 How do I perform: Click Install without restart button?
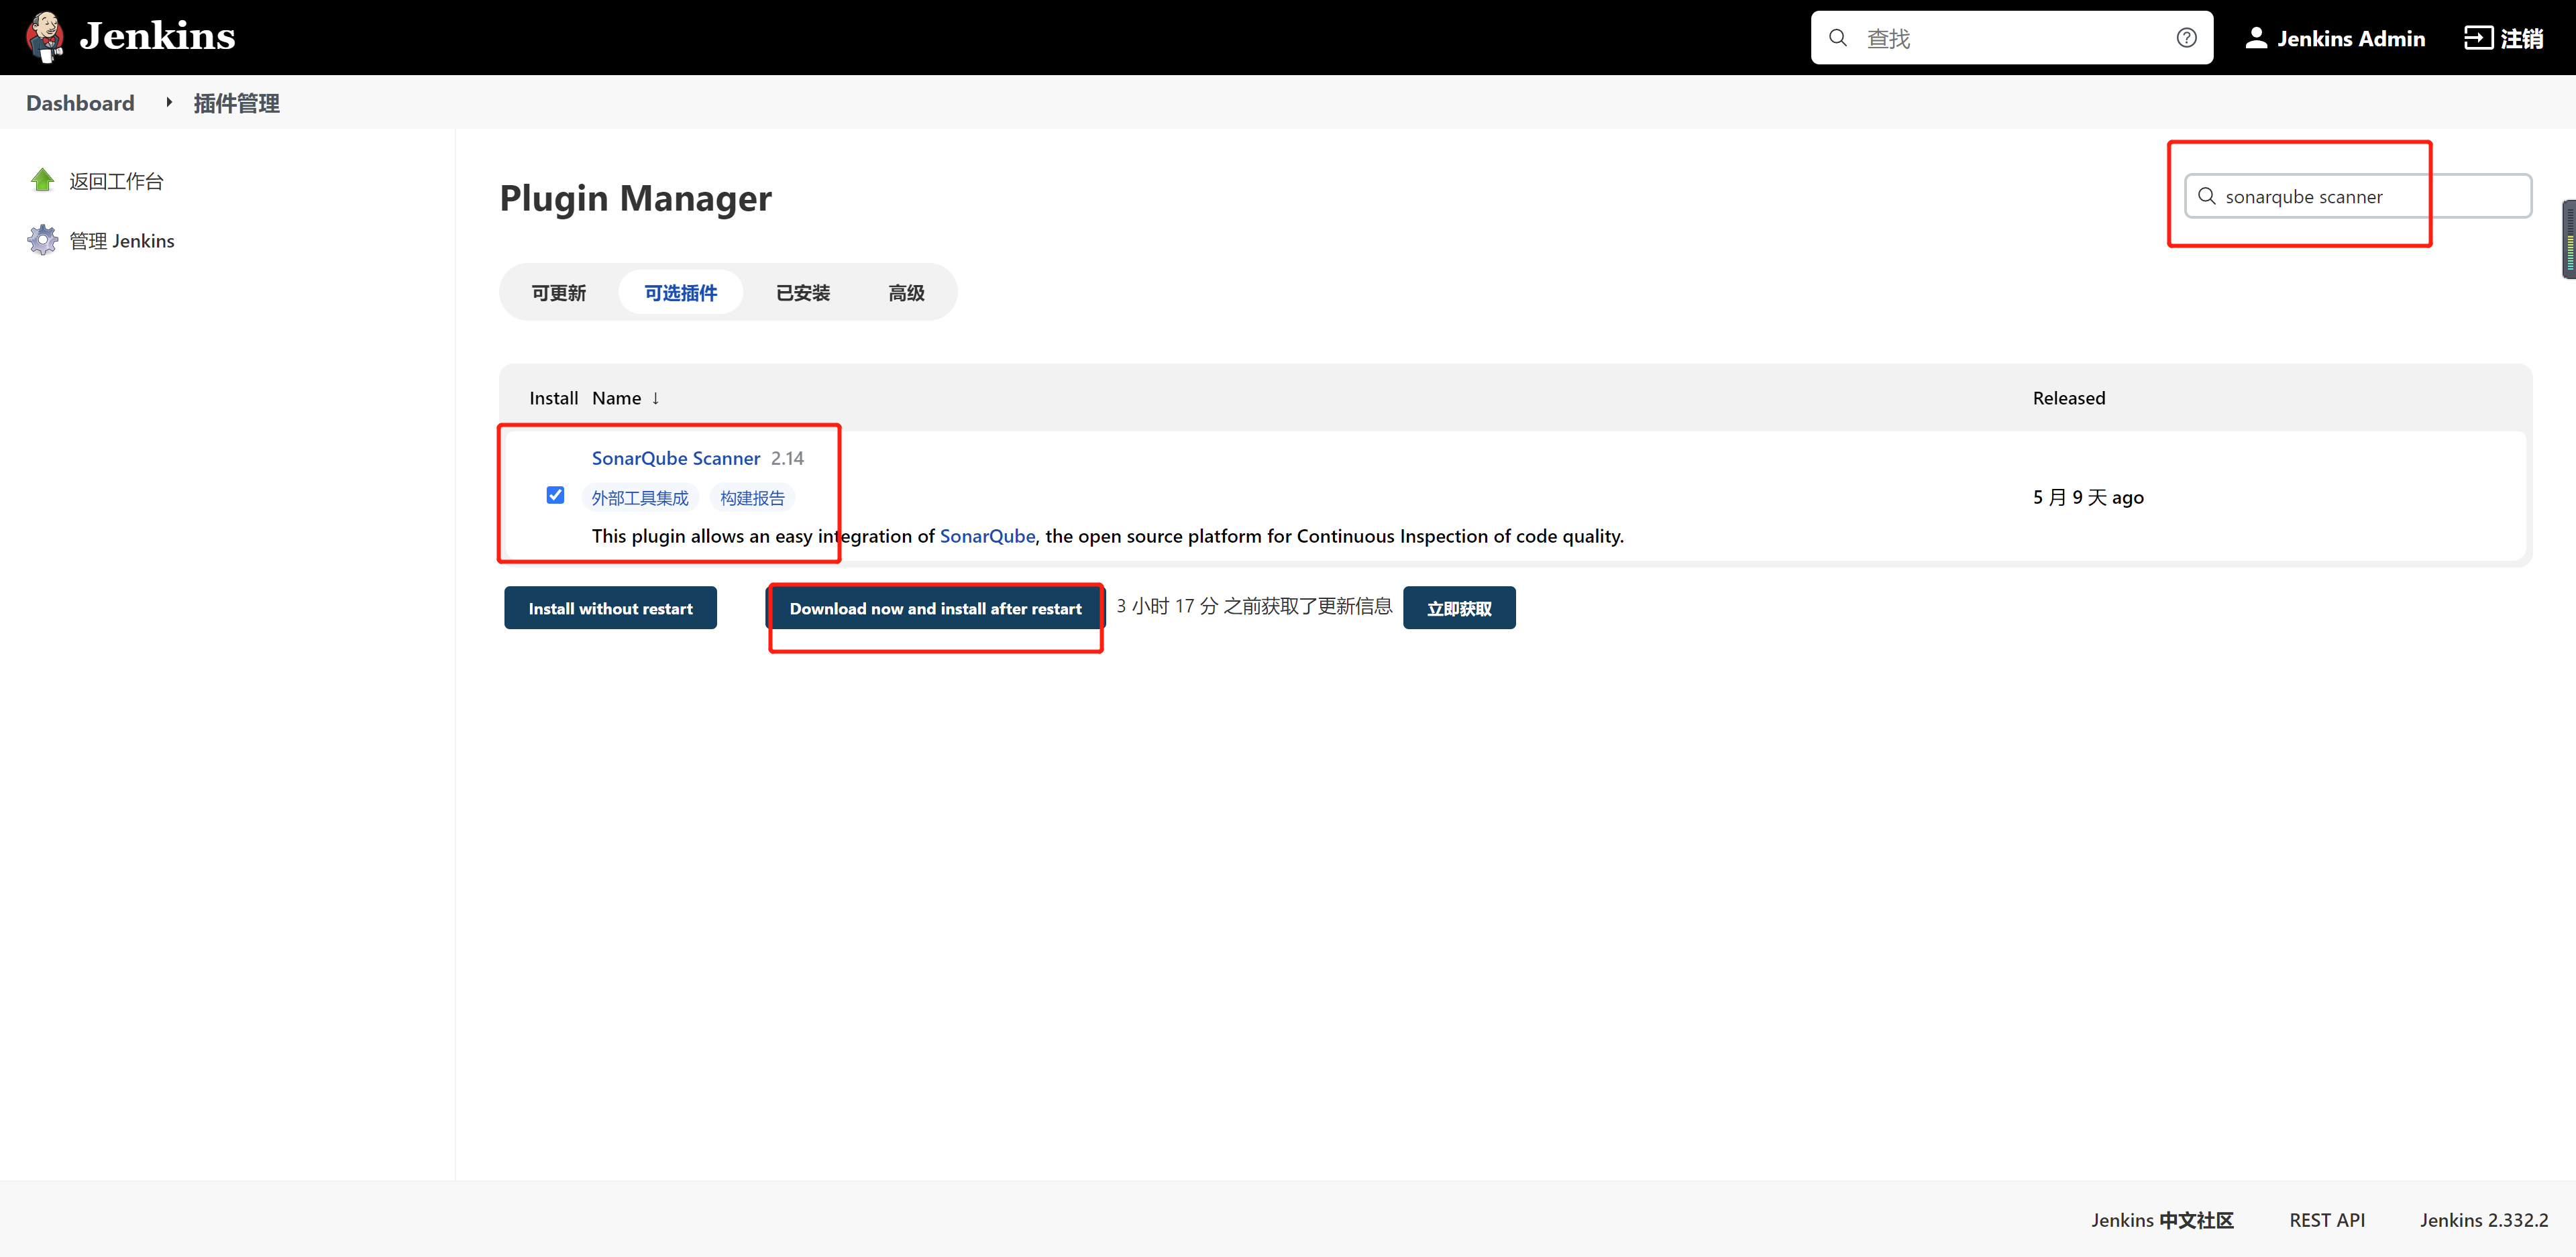click(610, 608)
